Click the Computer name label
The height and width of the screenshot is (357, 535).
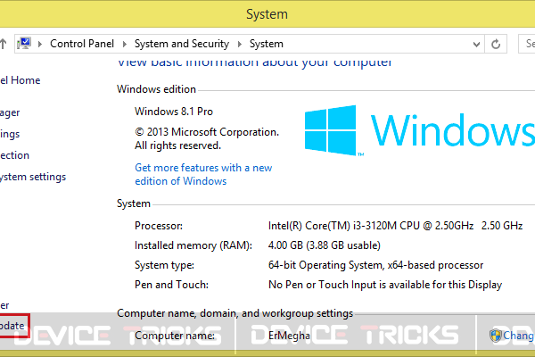click(175, 336)
